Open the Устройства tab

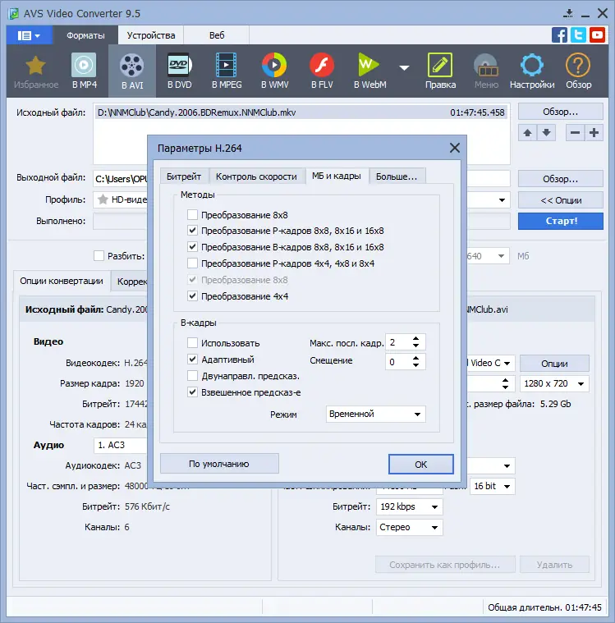click(x=151, y=35)
